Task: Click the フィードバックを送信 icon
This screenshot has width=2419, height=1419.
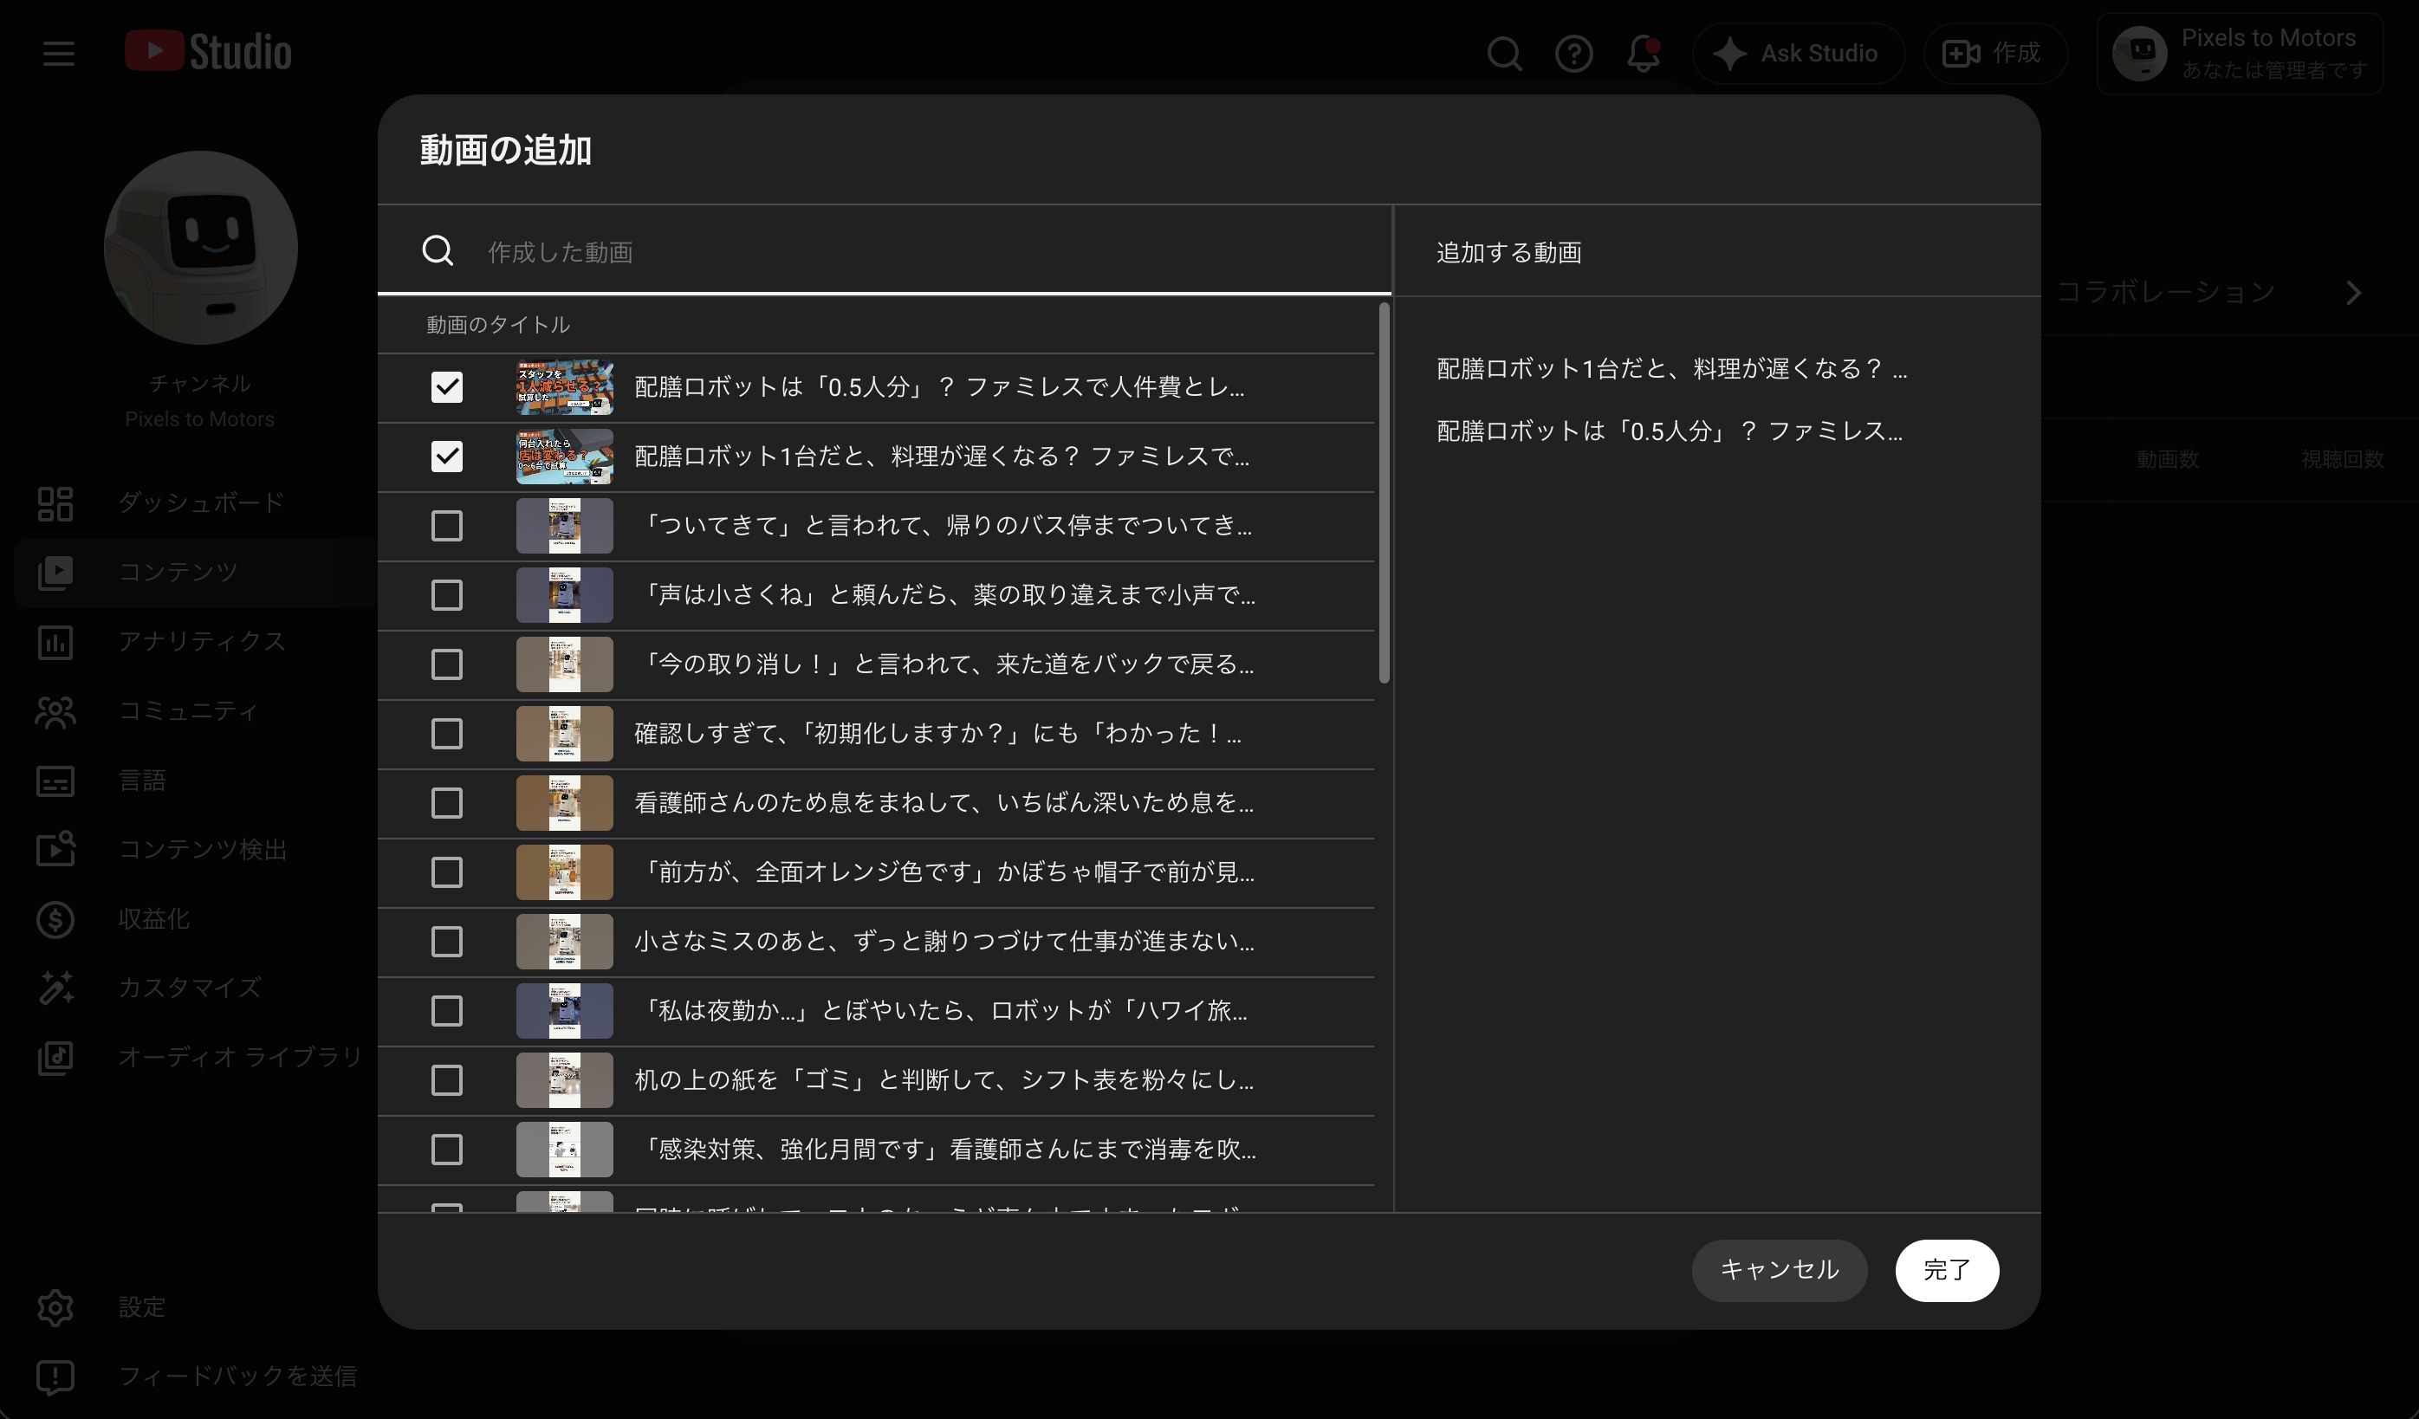Action: (55, 1377)
